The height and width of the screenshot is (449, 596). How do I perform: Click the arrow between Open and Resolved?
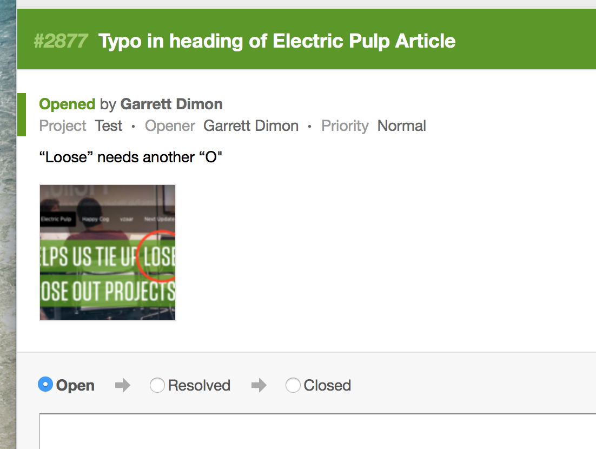pos(122,385)
